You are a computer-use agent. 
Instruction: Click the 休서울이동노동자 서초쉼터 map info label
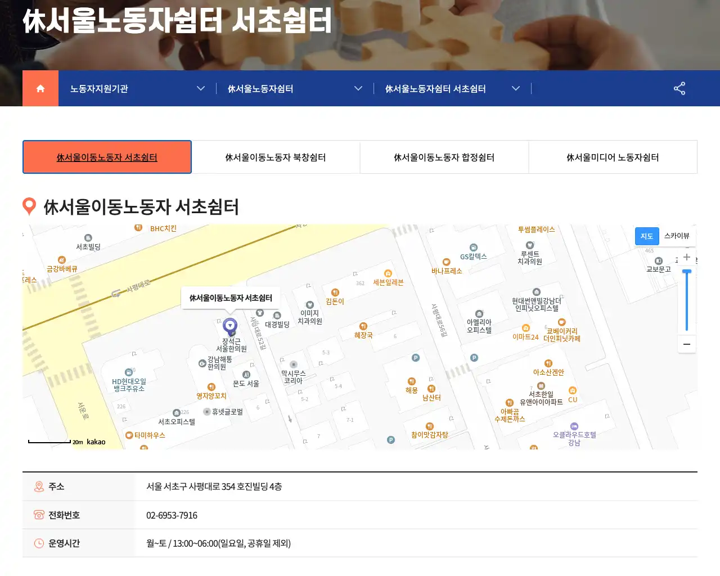click(231, 298)
